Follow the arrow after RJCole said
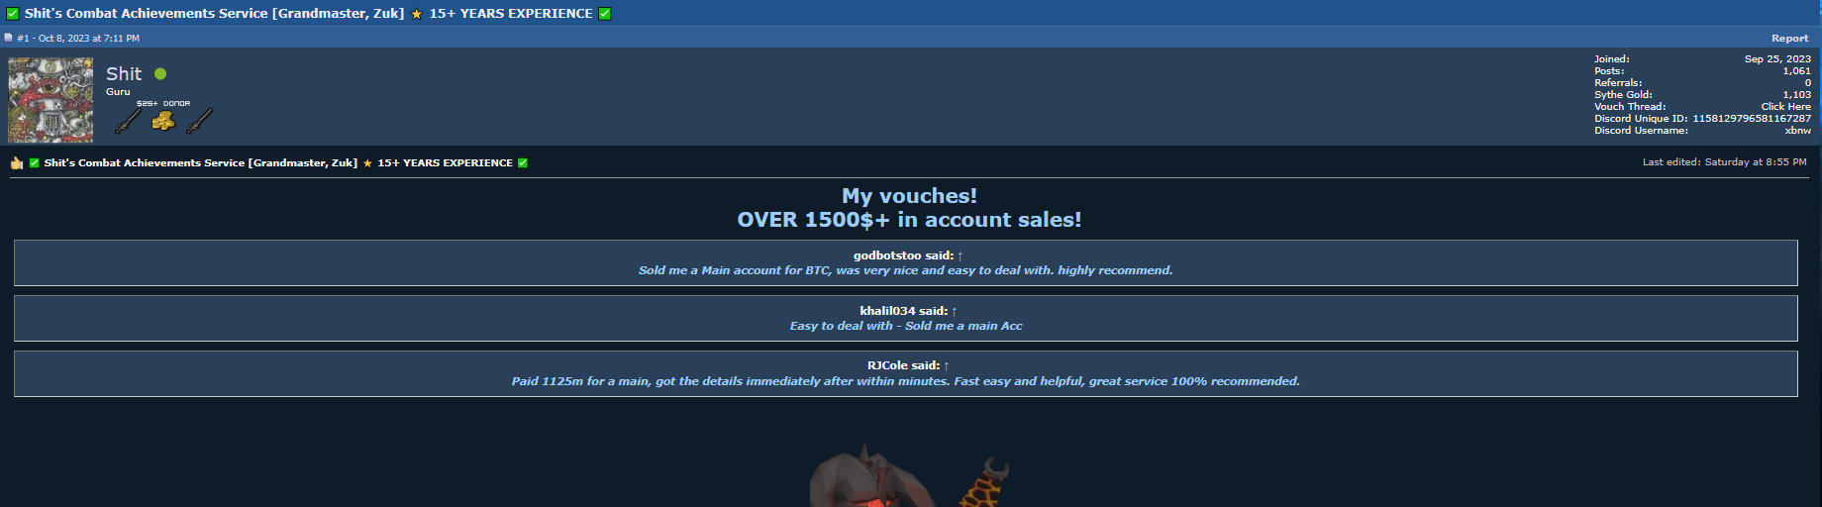The image size is (1822, 507). pos(946,365)
